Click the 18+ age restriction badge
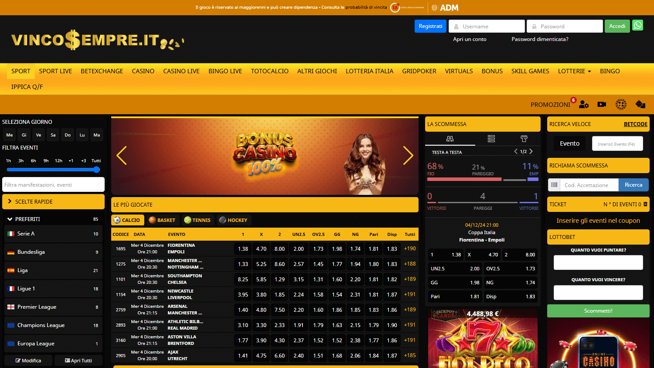Viewport: 654px width, 368px height. click(395, 7)
